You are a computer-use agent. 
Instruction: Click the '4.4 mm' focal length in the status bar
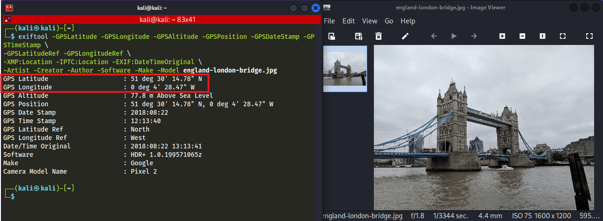coord(489,216)
